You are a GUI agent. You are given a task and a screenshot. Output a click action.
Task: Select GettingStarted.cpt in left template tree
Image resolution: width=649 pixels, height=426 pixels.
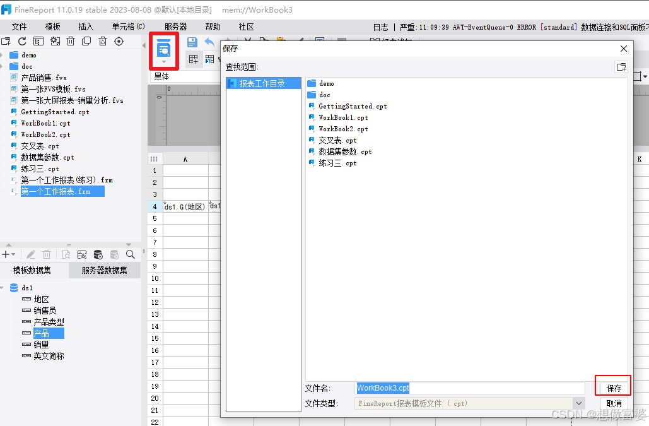55,112
